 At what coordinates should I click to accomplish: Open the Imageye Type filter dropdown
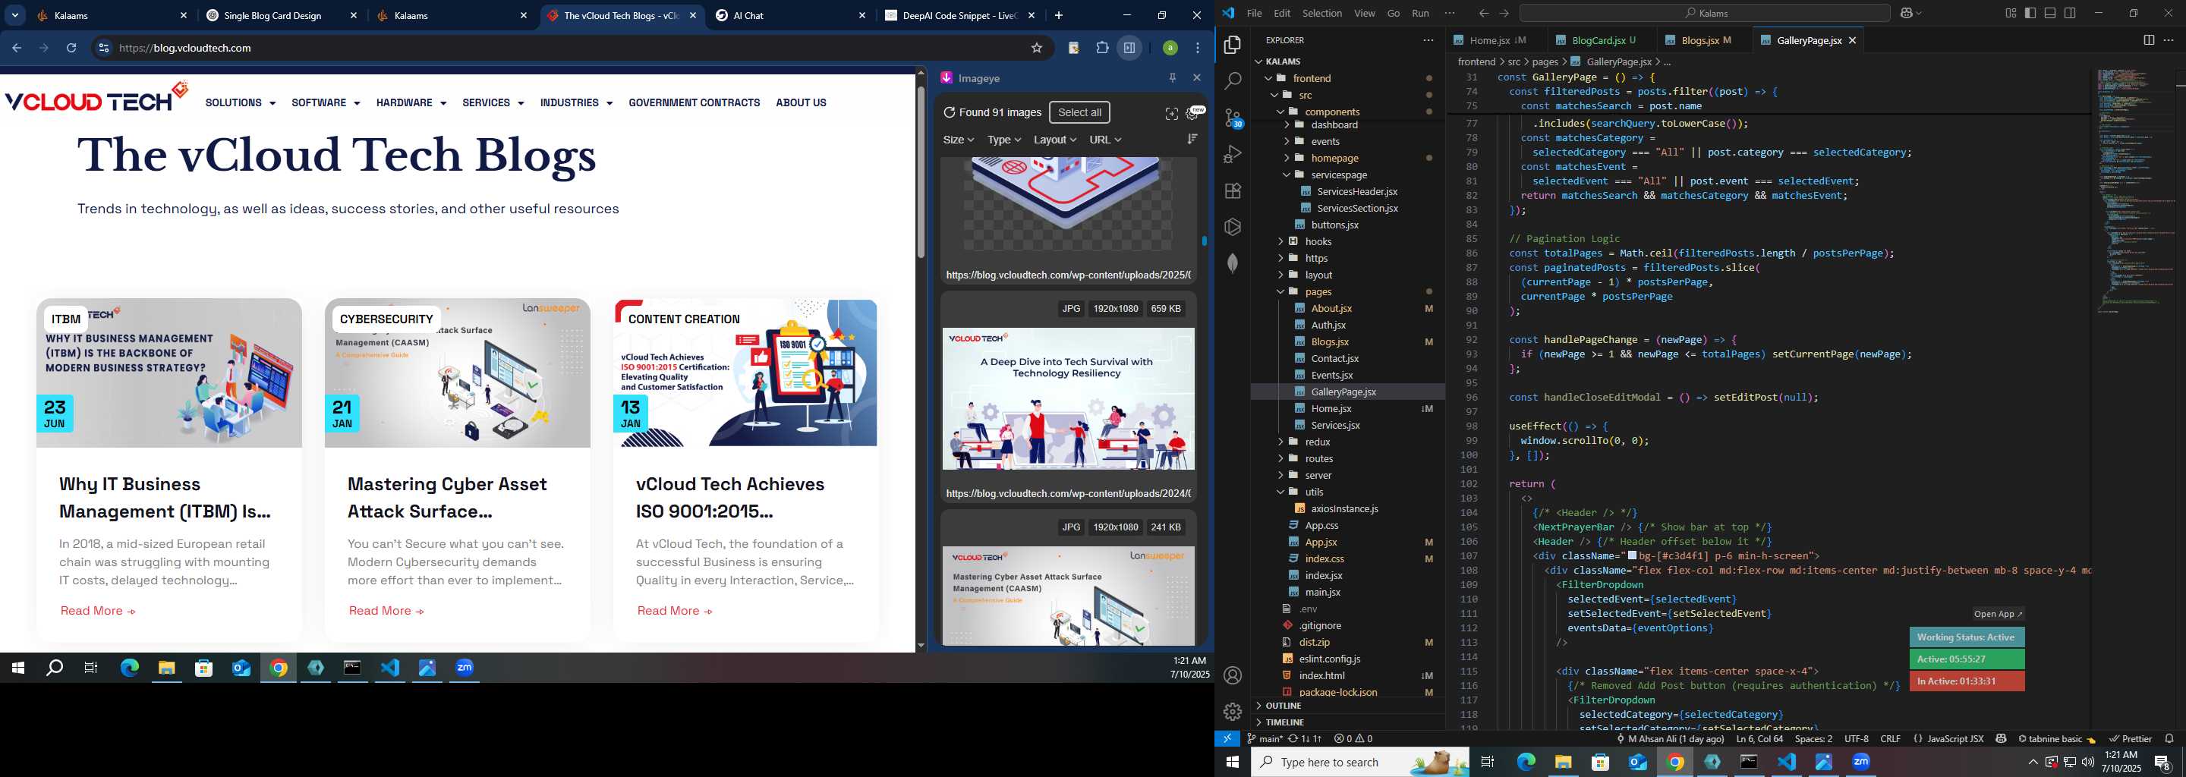[1004, 139]
